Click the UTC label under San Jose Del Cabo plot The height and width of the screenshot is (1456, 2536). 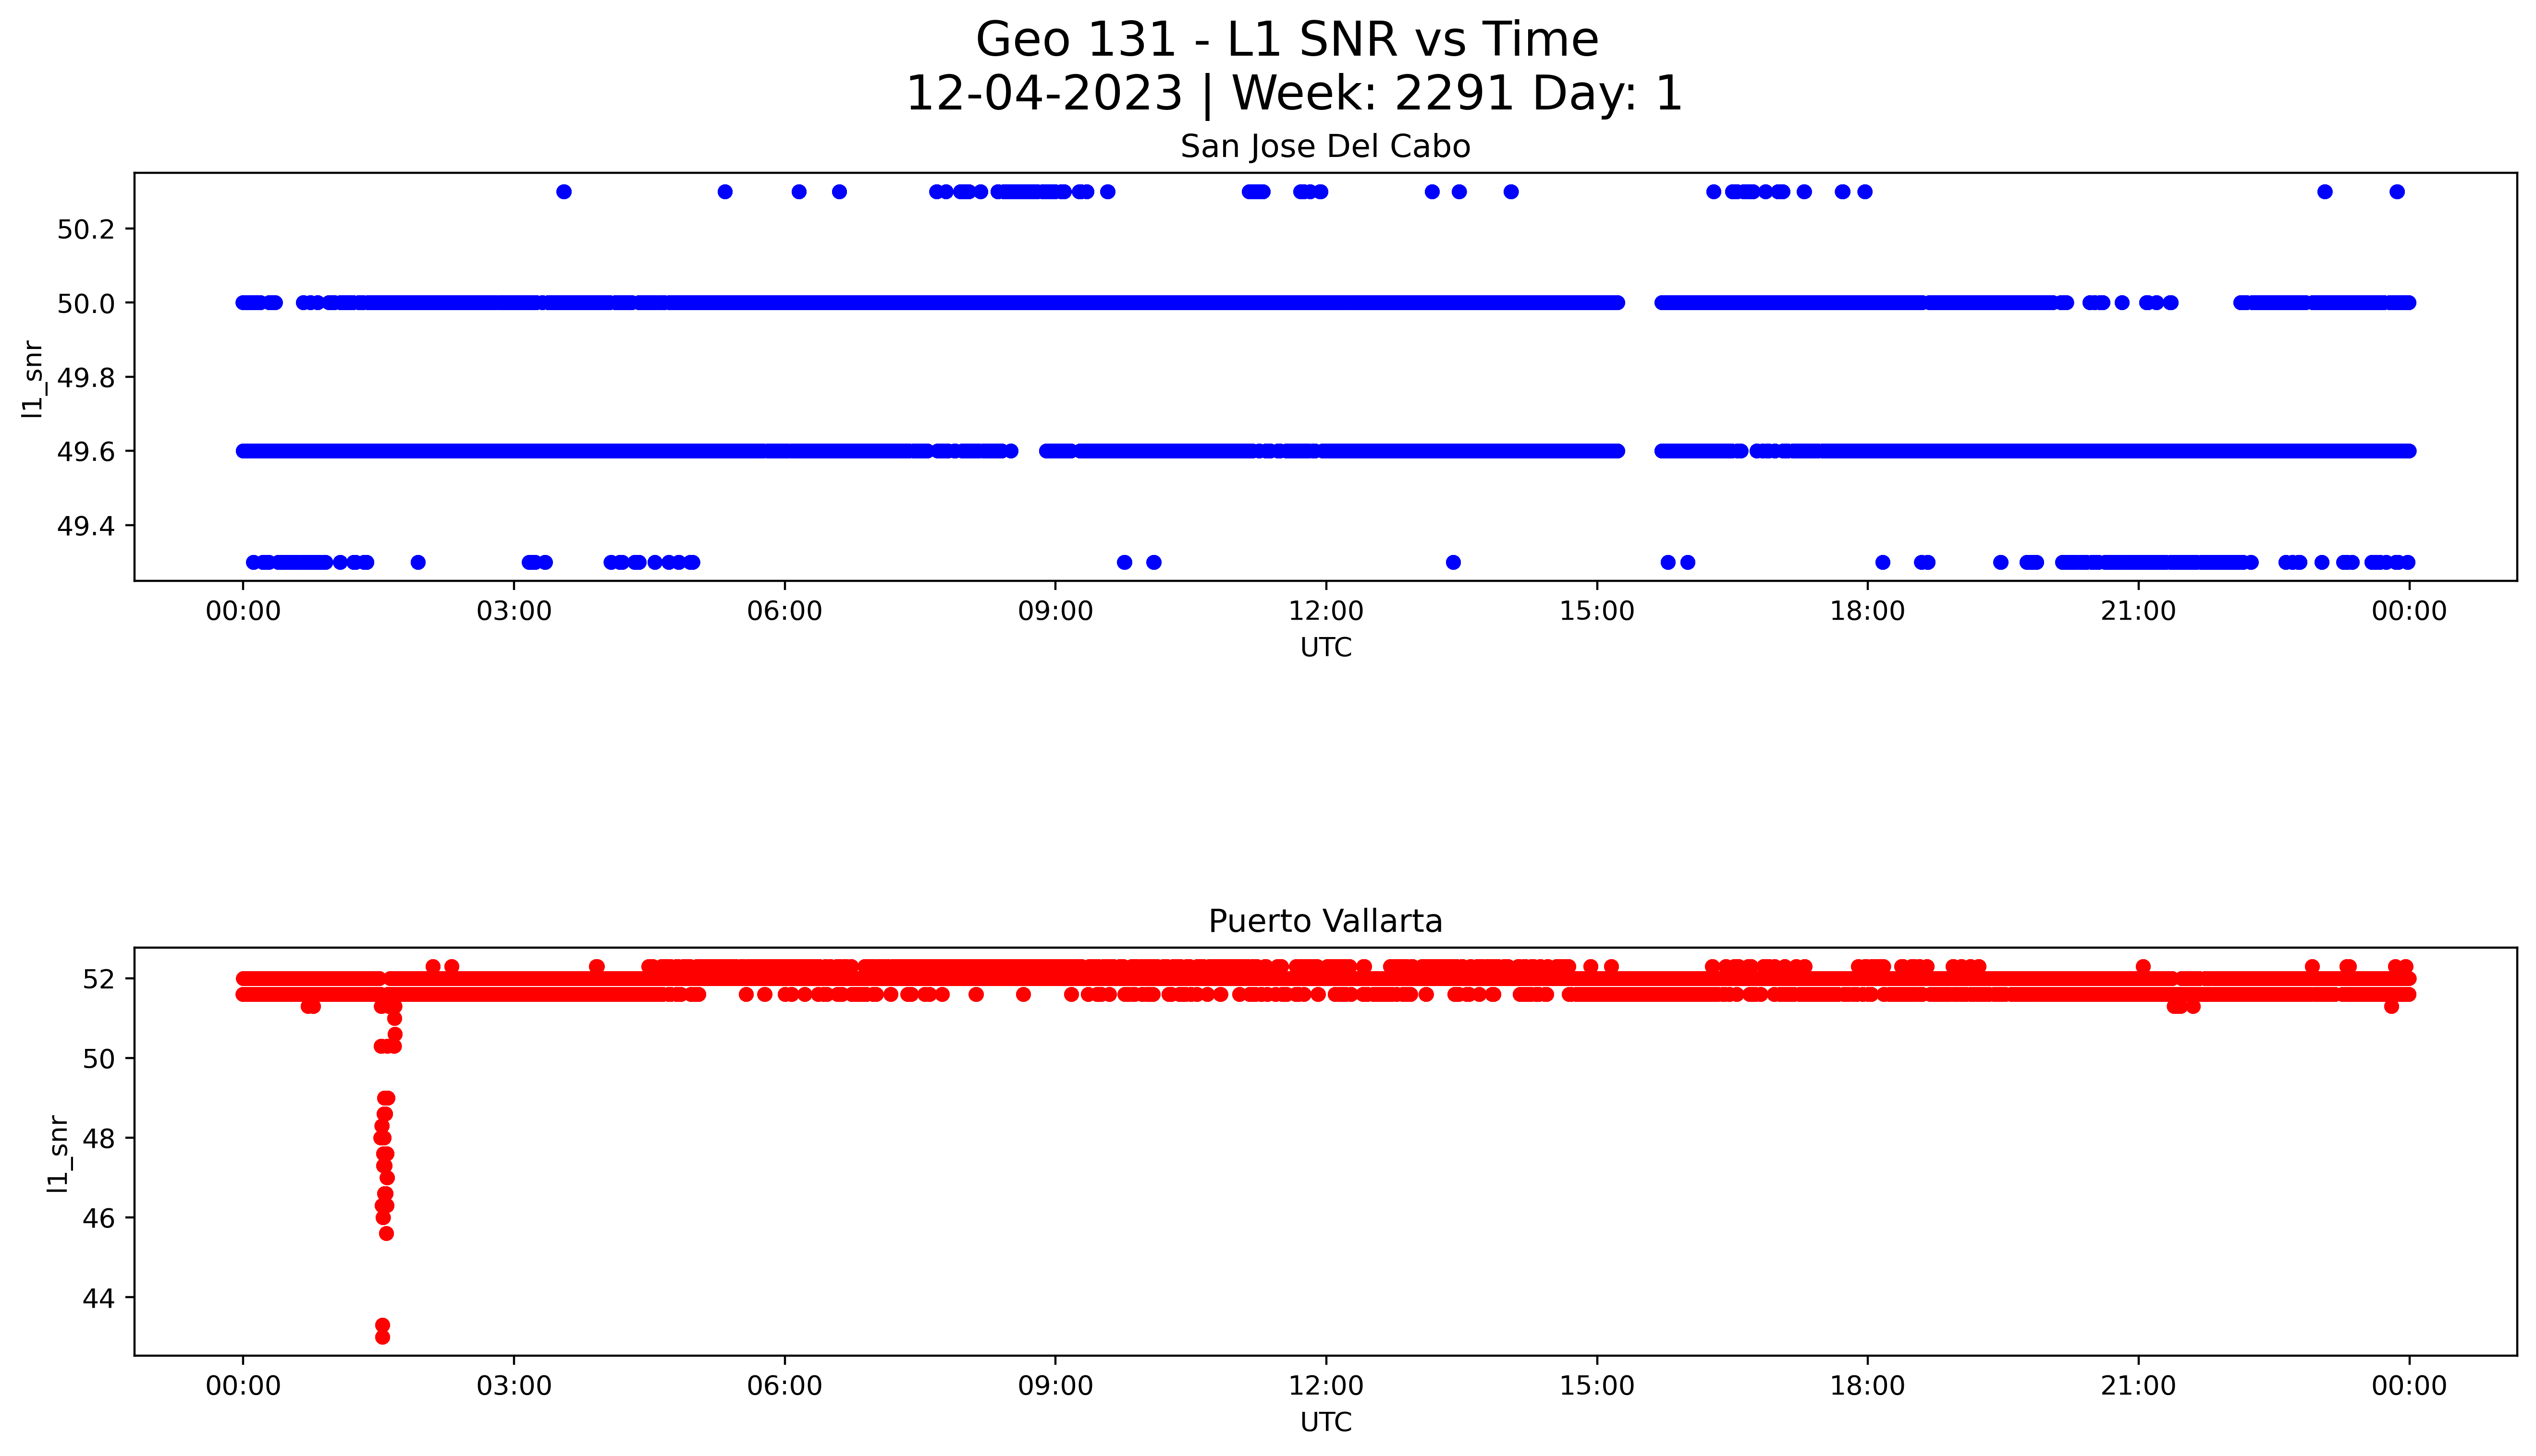point(1325,648)
